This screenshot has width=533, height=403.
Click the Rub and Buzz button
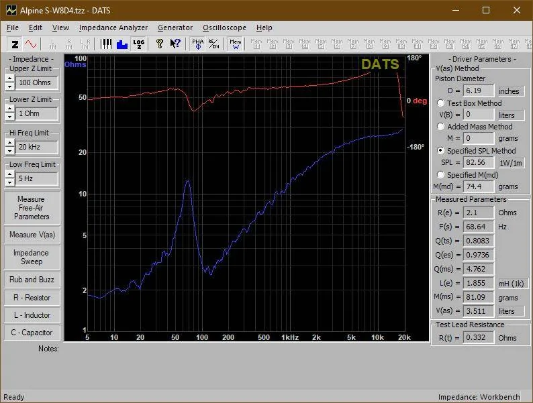[x=32, y=280]
